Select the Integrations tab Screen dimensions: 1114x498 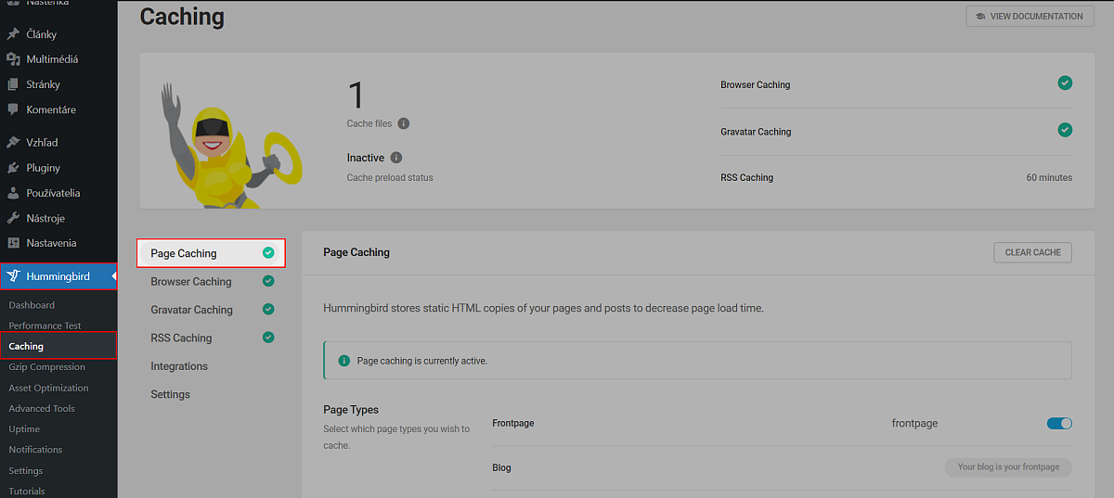pos(179,366)
